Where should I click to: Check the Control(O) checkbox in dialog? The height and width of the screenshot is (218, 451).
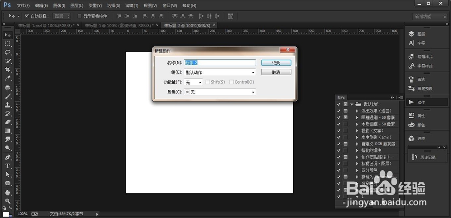tap(232, 82)
